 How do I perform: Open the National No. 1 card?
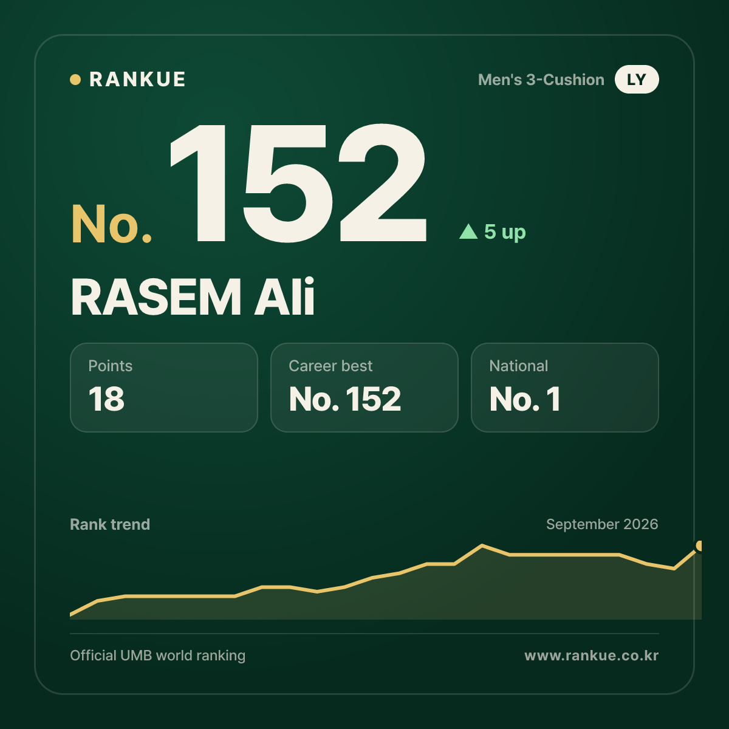(x=565, y=388)
